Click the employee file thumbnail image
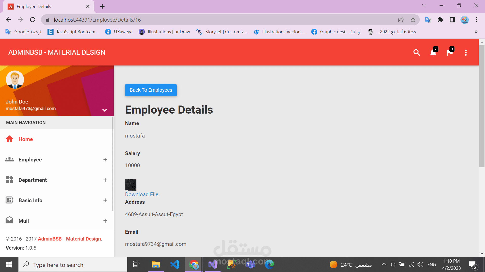The image size is (485, 272). (131, 185)
